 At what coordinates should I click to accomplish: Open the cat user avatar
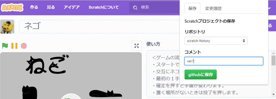[7, 27]
